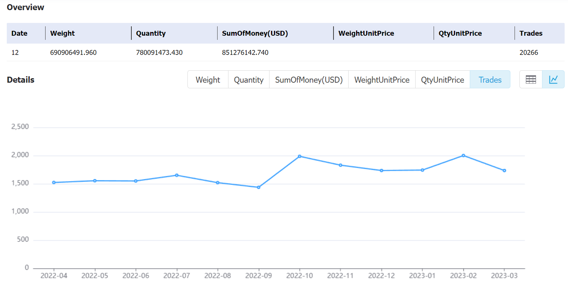Click the date value 12
The image size is (568, 286).
tap(15, 53)
